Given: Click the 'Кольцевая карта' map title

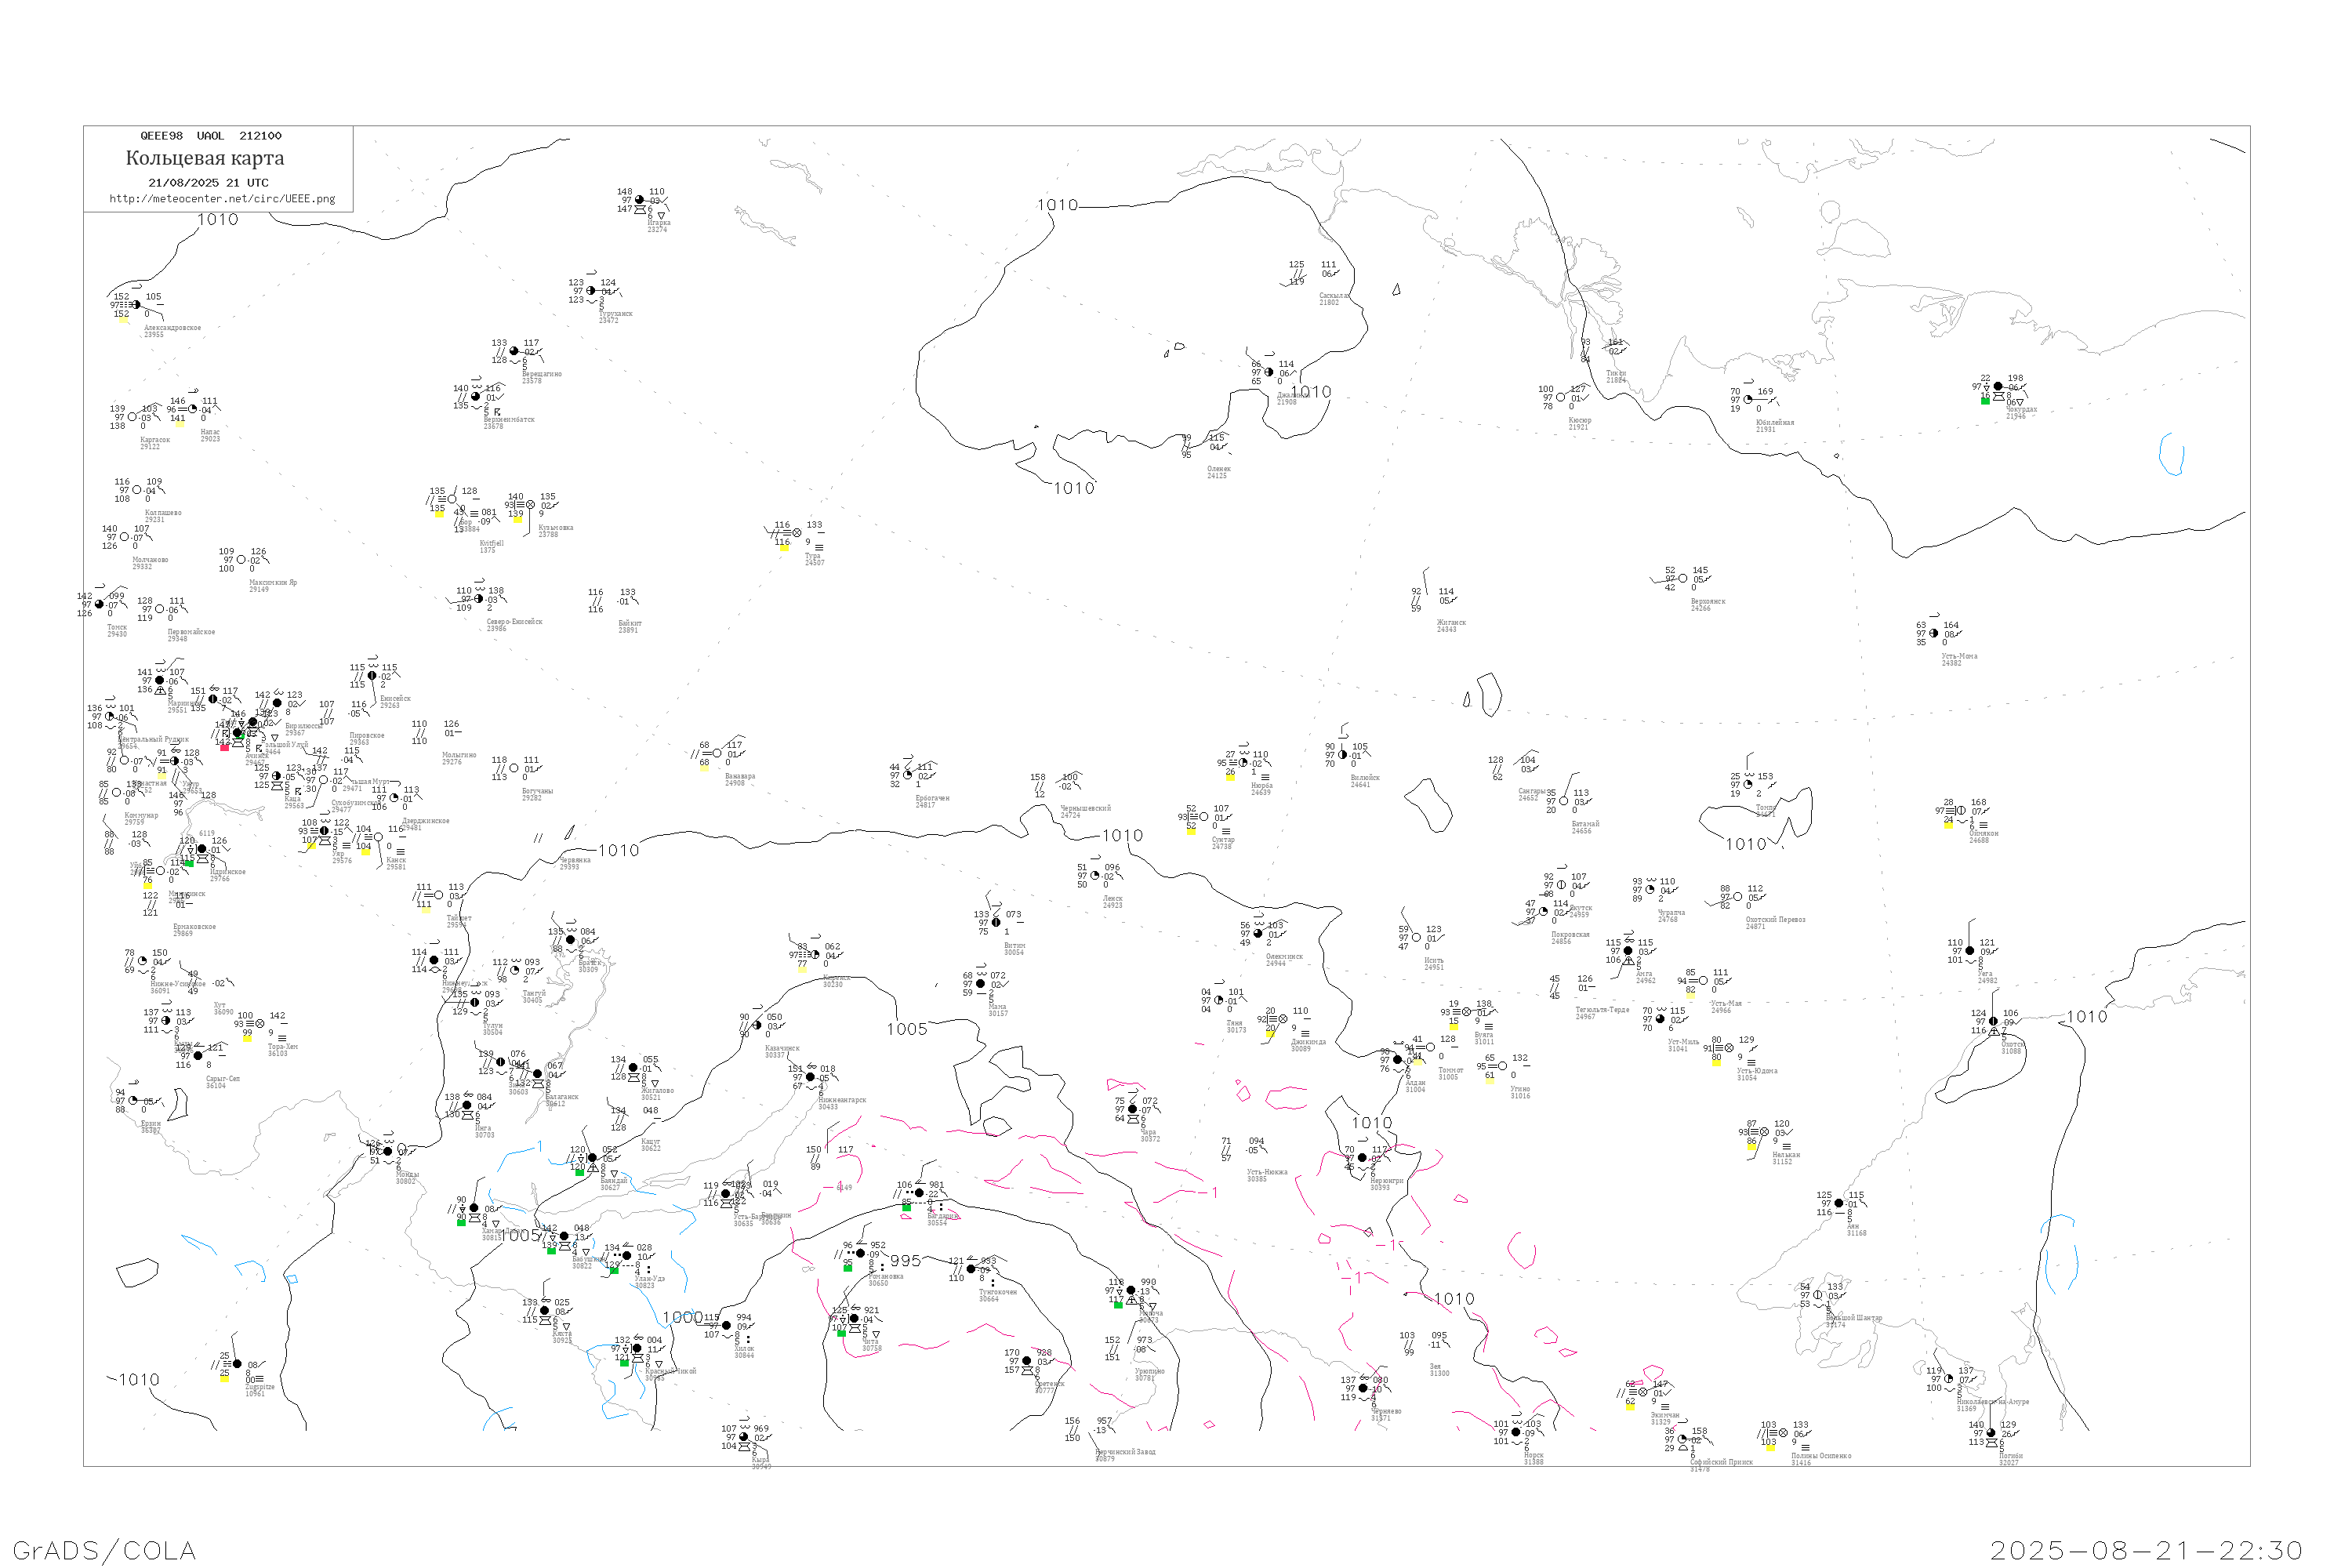Looking at the screenshot, I should pos(205,158).
